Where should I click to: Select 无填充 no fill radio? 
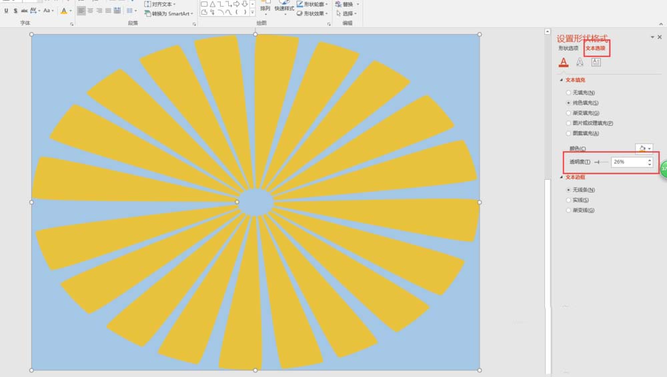point(568,93)
